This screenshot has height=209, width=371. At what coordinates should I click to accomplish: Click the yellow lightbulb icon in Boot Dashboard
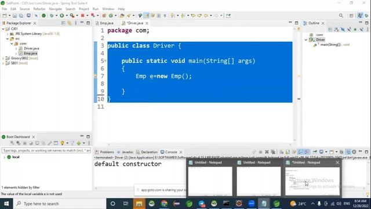tap(62, 143)
